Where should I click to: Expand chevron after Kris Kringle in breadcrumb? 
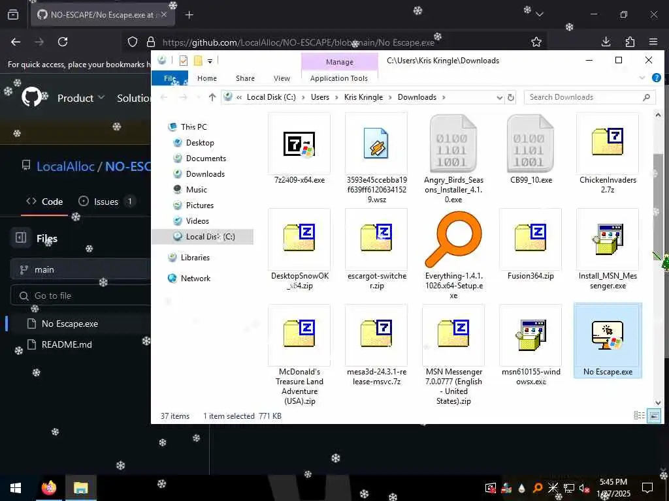pyautogui.click(x=389, y=98)
